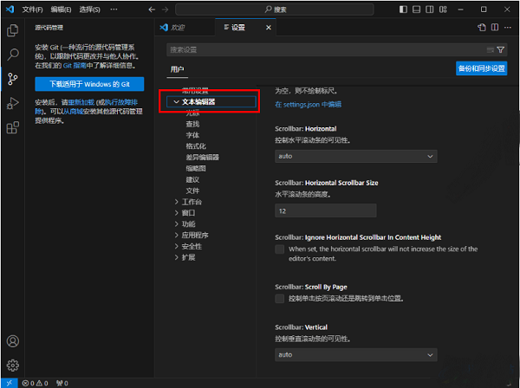The height and width of the screenshot is (388, 520).
Task: Click the Horizontal Scrollbar Size input field
Action: tap(325, 210)
